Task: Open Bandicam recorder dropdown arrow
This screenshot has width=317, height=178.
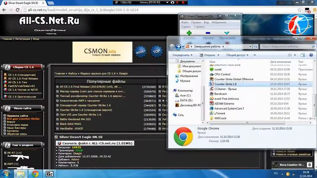Action: coord(167,2)
